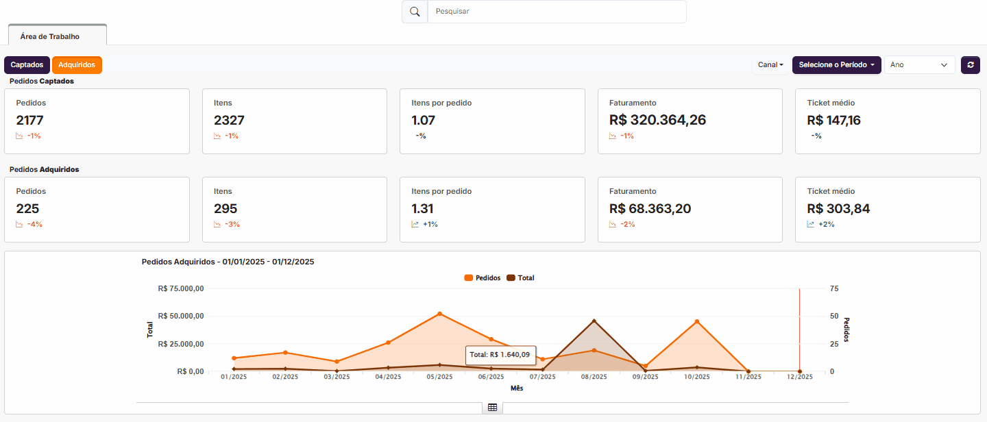Viewport: 987px width, 422px height.
Task: Toggle the Total legend series
Action: pos(520,278)
